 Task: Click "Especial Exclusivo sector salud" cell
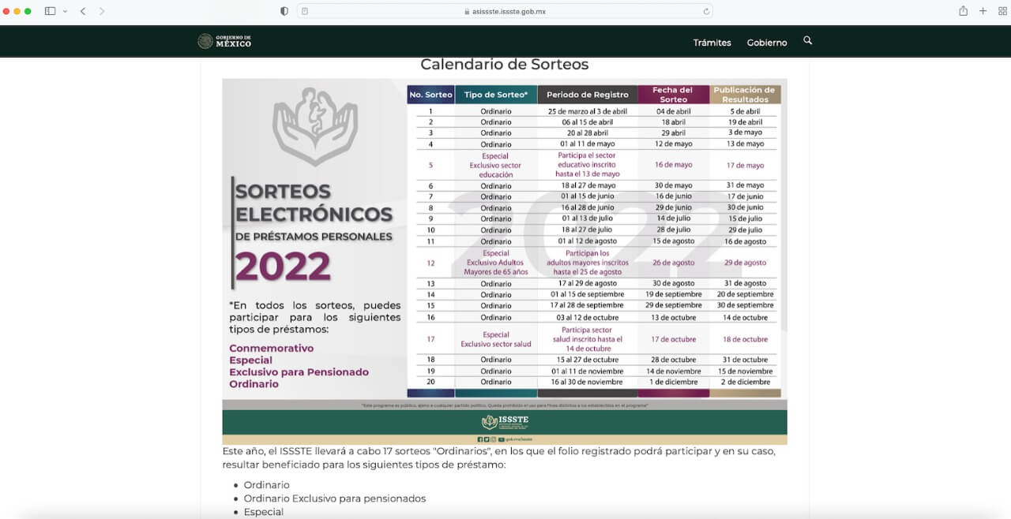point(496,339)
